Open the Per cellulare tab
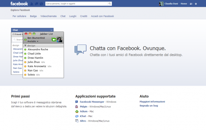The height and width of the screenshot is (130, 206). [x=19, y=16]
